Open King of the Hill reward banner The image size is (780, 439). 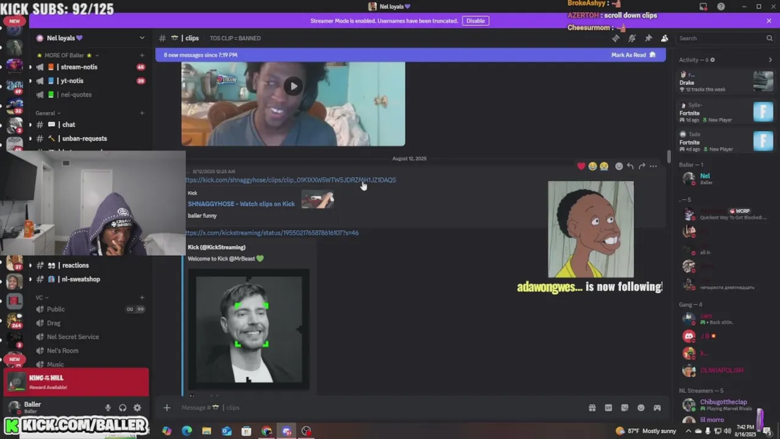click(77, 382)
